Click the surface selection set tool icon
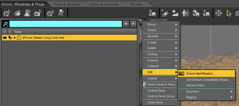Screen dimensions: 239x106 click(x=17, y=13)
